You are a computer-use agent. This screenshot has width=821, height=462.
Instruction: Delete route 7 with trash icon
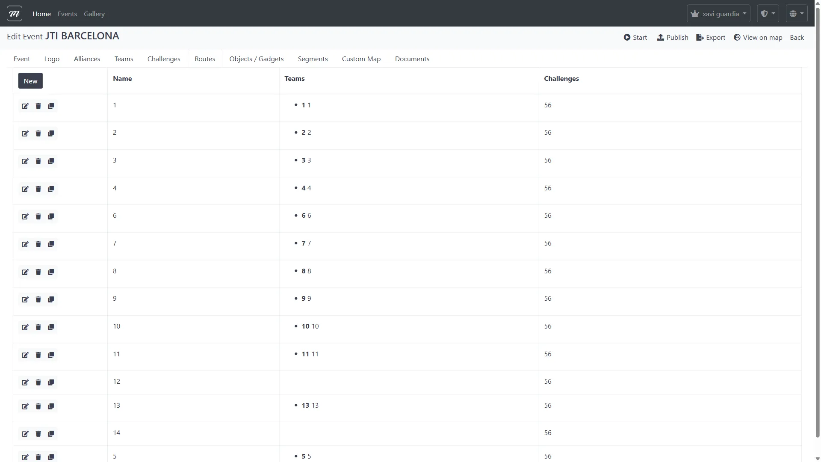click(38, 244)
